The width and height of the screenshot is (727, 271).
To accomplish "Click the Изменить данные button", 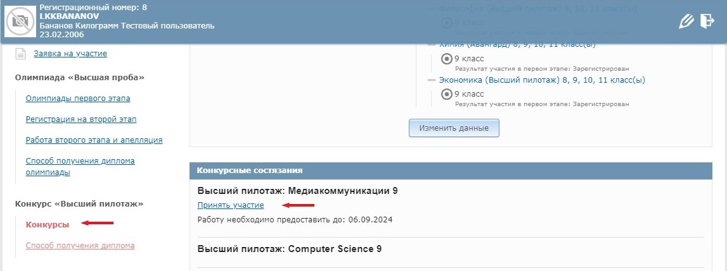I will pyautogui.click(x=454, y=128).
